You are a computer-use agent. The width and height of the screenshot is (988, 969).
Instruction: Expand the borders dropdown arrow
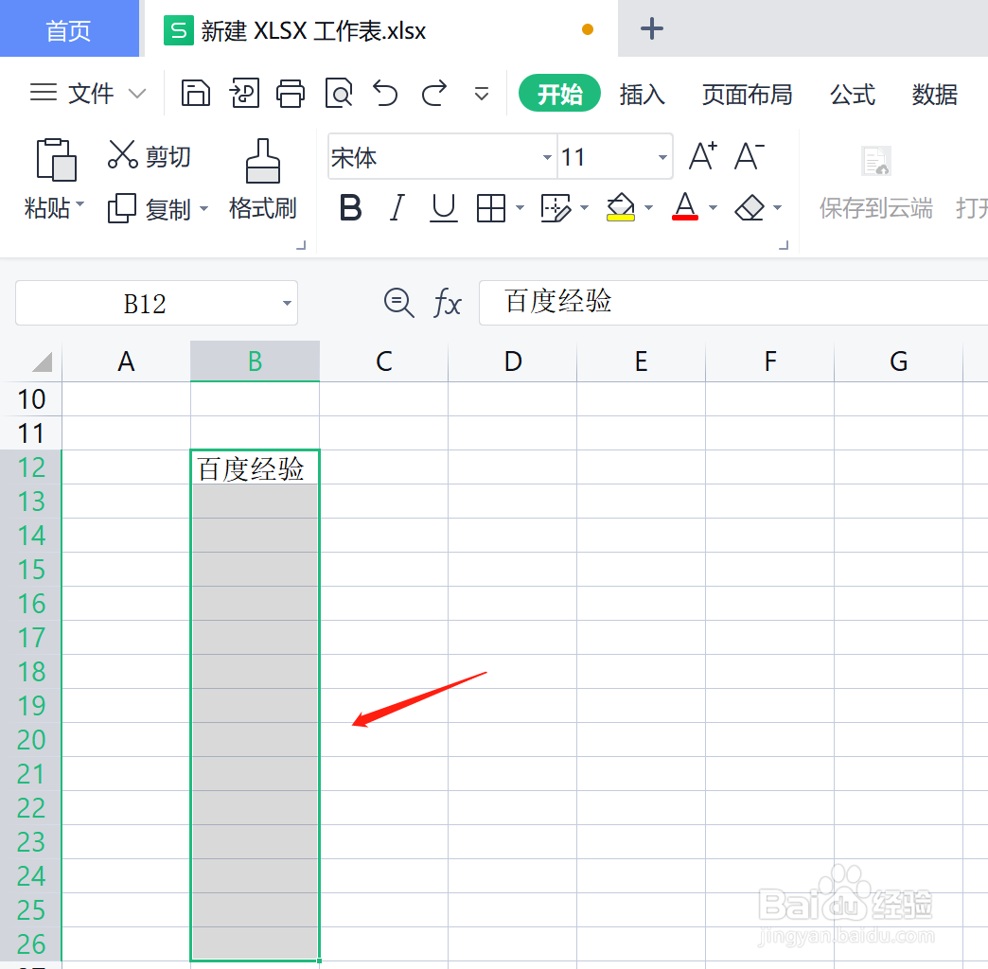[x=520, y=207]
